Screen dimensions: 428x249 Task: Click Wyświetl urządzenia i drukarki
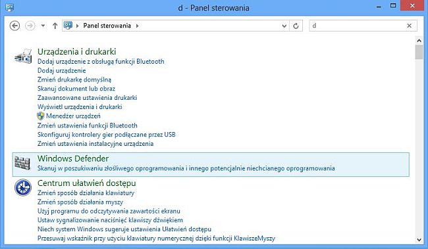click(x=80, y=107)
